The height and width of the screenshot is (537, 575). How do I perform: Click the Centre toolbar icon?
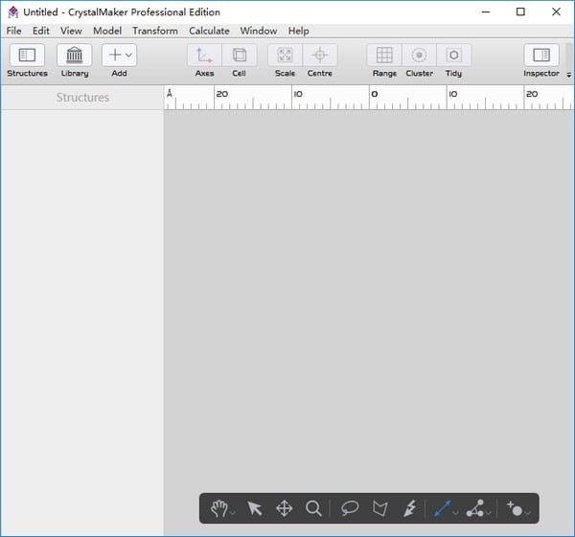320,56
